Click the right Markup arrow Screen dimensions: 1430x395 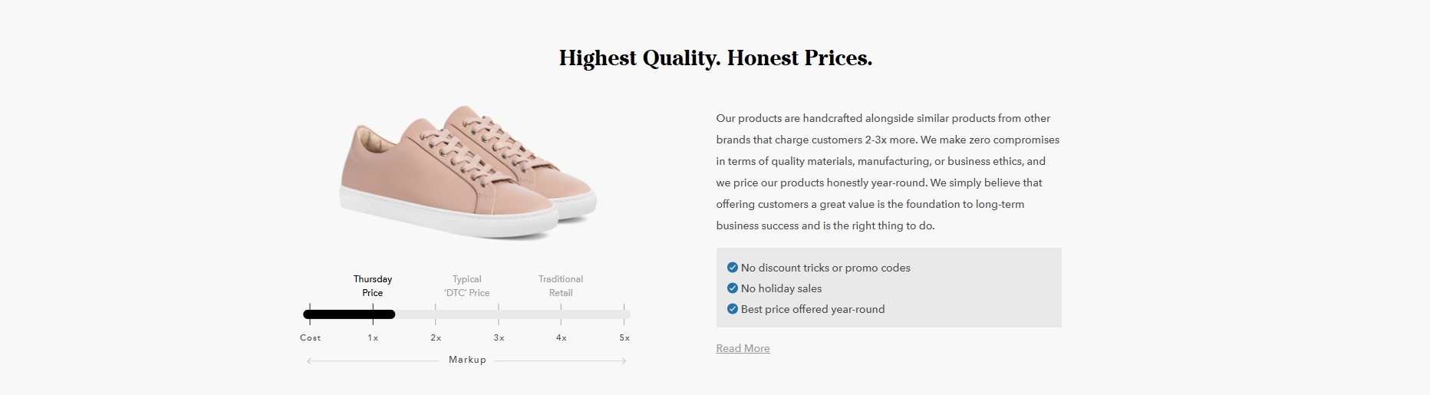(x=561, y=360)
